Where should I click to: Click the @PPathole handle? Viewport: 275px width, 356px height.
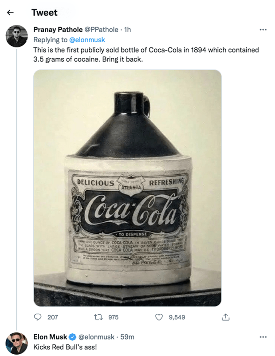101,29
